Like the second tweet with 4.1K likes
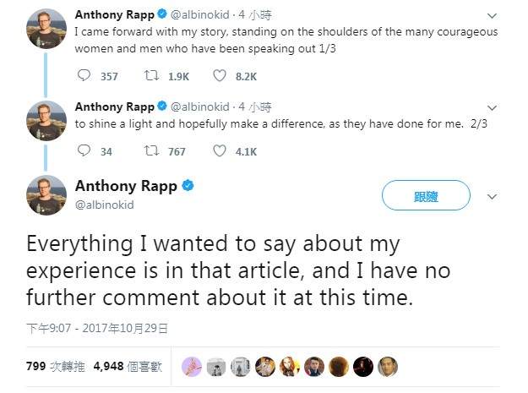Image resolution: width=528 pixels, height=393 pixels. 220,151
